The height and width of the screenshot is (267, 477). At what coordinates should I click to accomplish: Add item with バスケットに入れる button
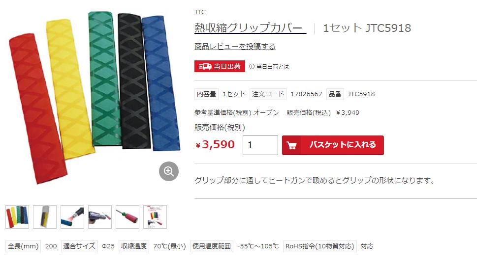point(333,145)
